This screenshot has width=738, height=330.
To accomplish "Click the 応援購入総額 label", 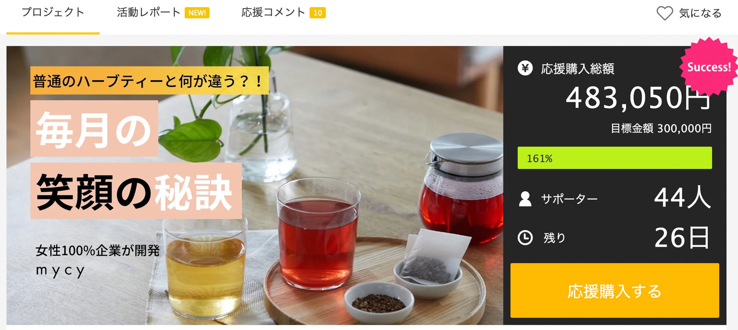I will coord(578,69).
